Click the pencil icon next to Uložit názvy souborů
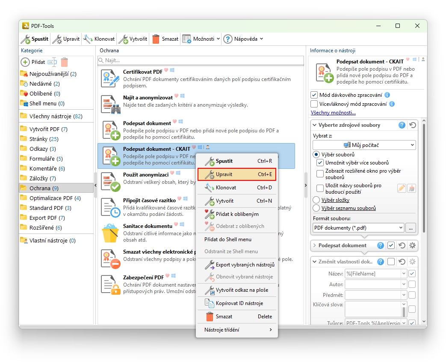Image resolution: width=446 pixels, height=362 pixels. point(402,188)
